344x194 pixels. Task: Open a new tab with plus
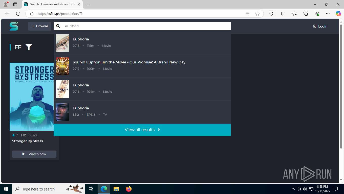[x=88, y=4]
